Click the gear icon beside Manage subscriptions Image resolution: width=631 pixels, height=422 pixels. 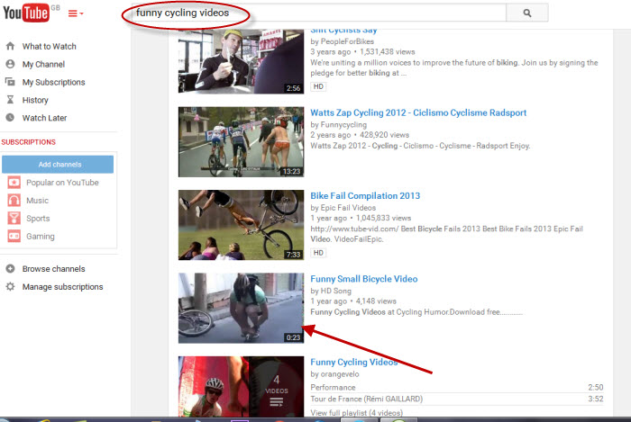point(11,286)
